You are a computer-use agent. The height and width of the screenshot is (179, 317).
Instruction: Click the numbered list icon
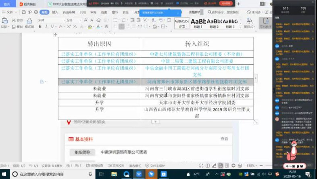point(124,20)
